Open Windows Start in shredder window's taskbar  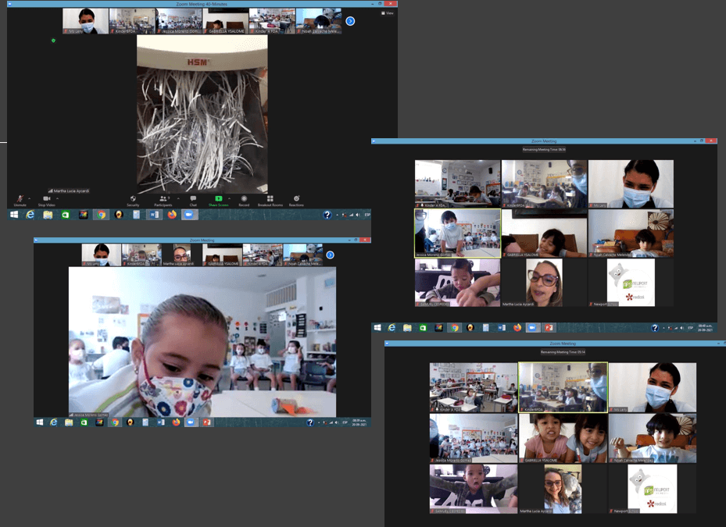tap(14, 215)
